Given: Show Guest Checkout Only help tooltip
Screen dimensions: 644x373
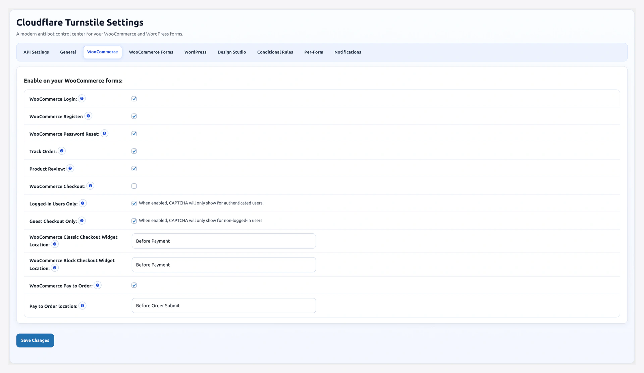Looking at the screenshot, I should pyautogui.click(x=82, y=221).
